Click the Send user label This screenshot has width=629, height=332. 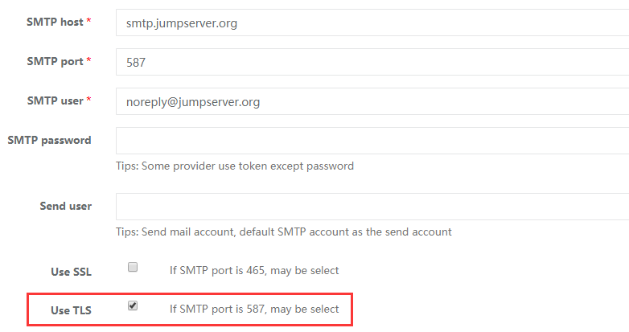(65, 207)
